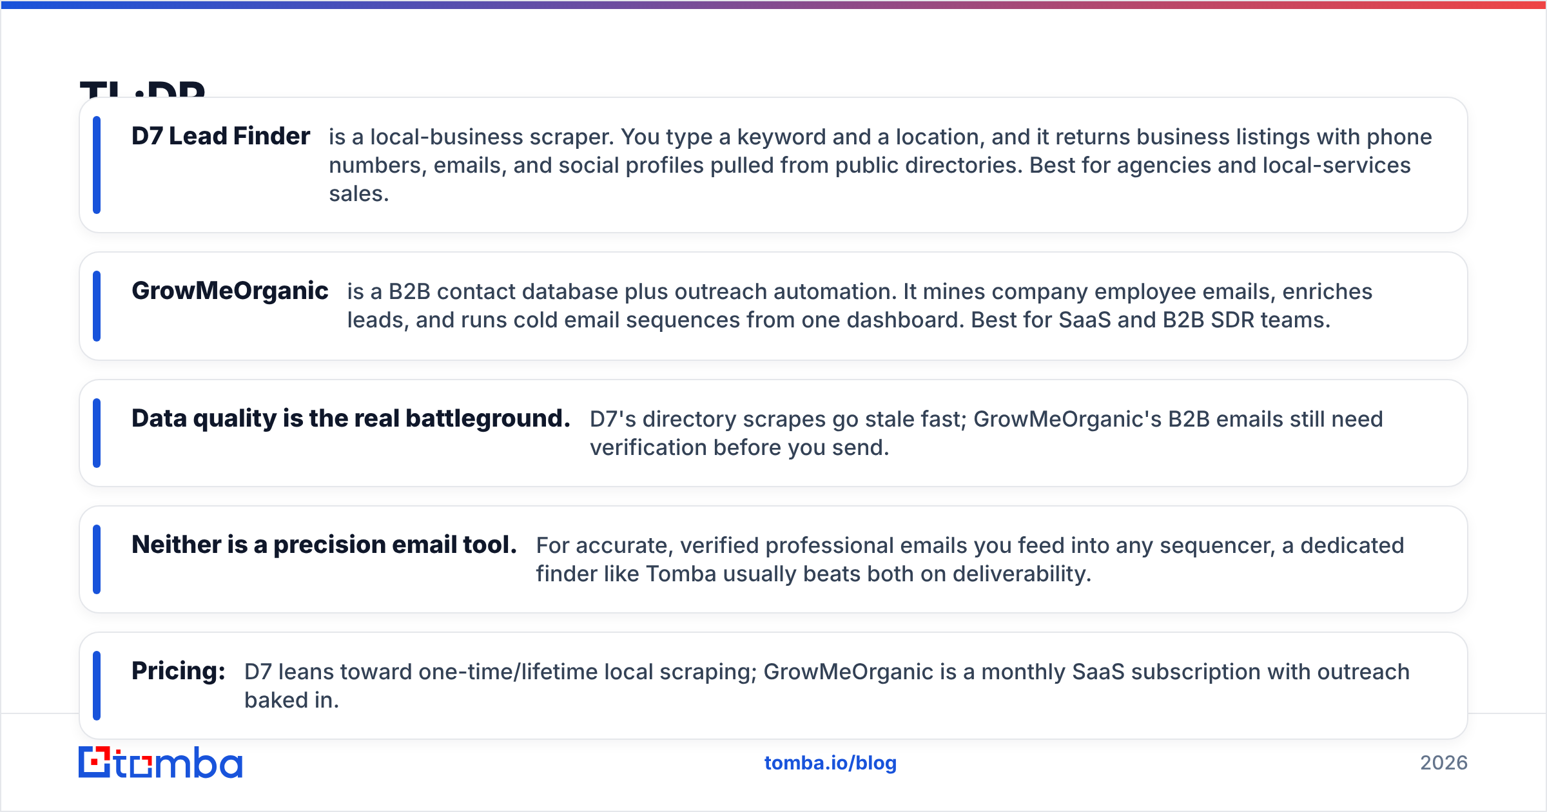
Task: Click the gradient color strip at top
Action: pyautogui.click(x=773, y=5)
